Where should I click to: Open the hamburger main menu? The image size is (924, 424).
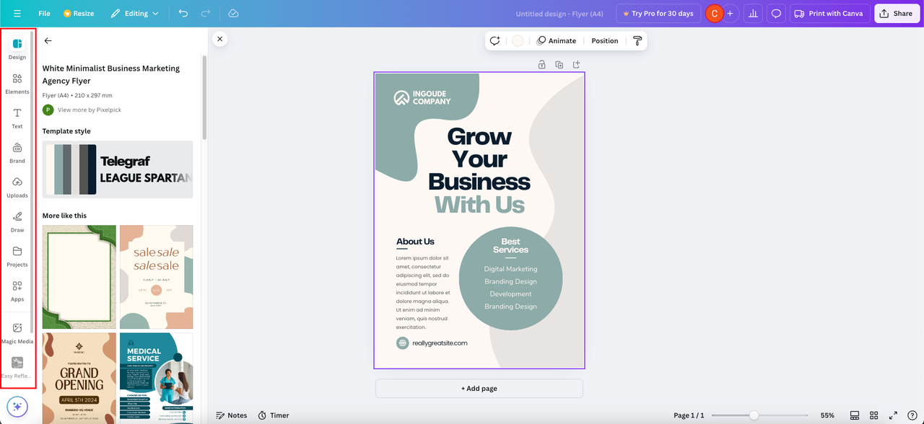(x=17, y=14)
